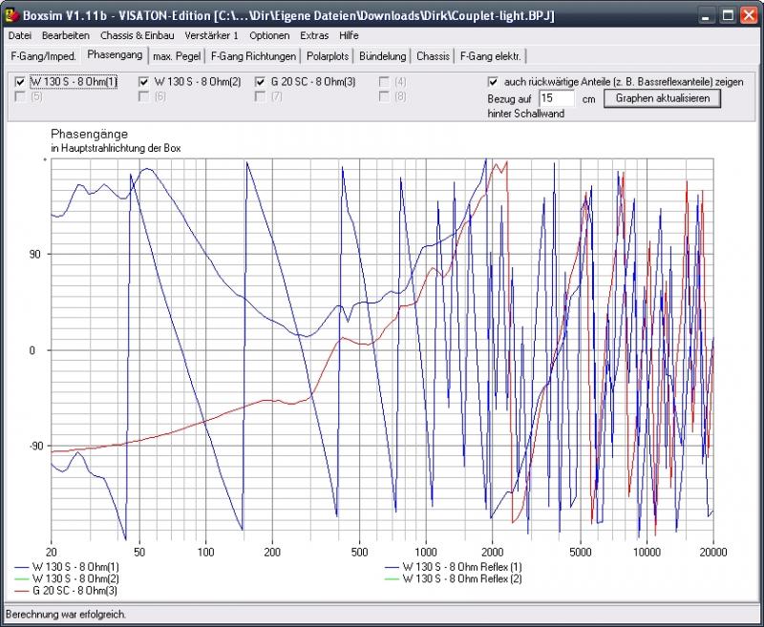Open the Extras menu
The width and height of the screenshot is (764, 627).
coord(314,35)
